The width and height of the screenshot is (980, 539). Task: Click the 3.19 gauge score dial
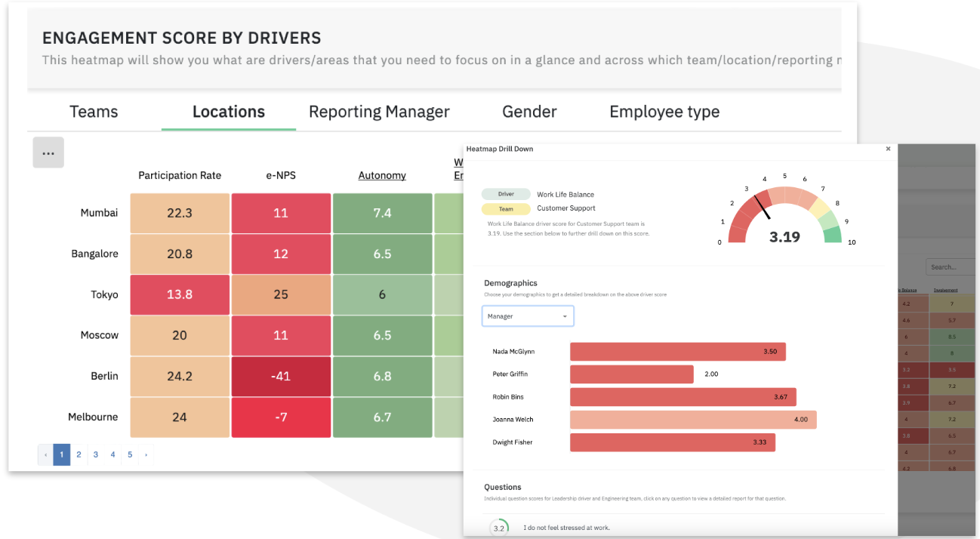(x=784, y=219)
